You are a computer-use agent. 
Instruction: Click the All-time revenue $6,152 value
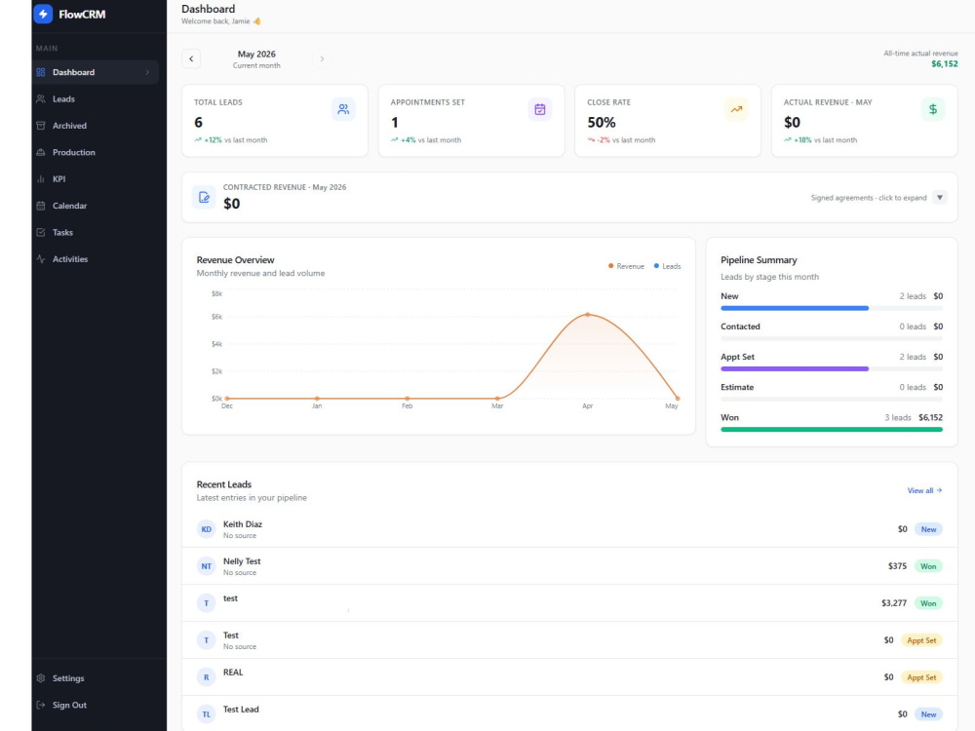tap(945, 64)
